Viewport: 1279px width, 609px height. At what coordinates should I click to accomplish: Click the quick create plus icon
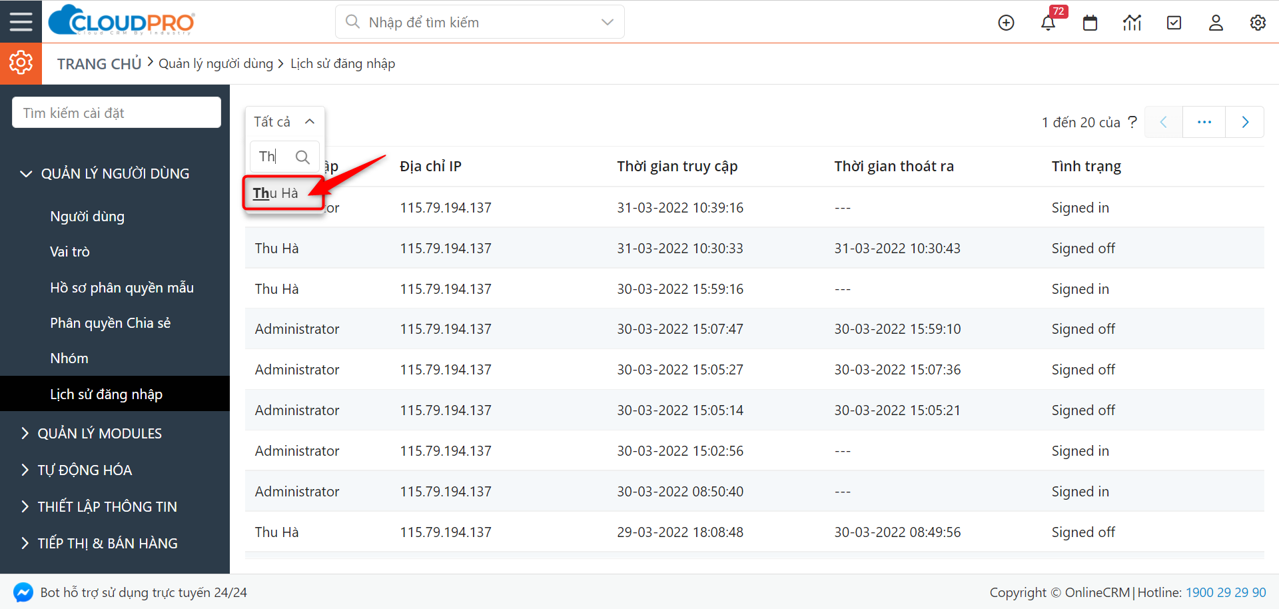coord(1006,23)
